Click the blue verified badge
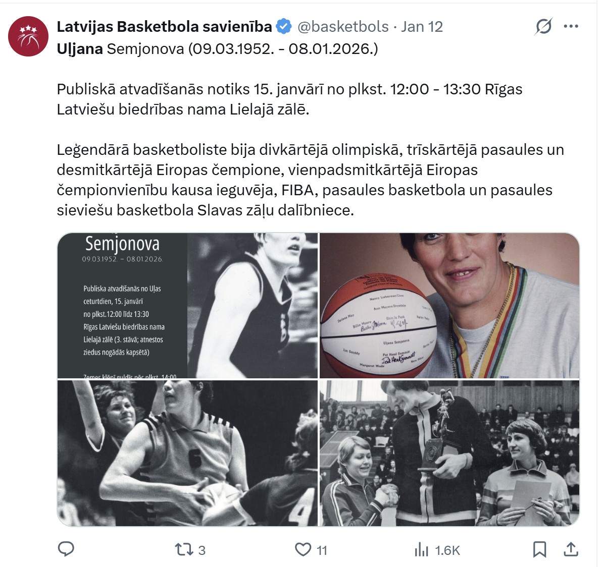Screen dimensions: 603x567 (284, 27)
